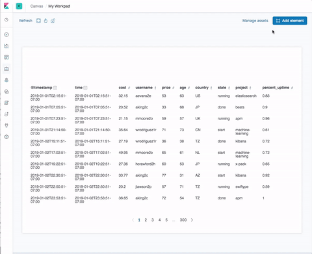The height and width of the screenshot is (254, 312).
Task: Enter fullscreen mode from the toolbar
Action: pos(38,21)
